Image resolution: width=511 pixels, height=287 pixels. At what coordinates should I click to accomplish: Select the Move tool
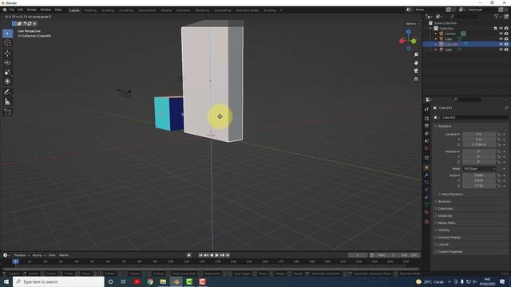pyautogui.click(x=7, y=53)
